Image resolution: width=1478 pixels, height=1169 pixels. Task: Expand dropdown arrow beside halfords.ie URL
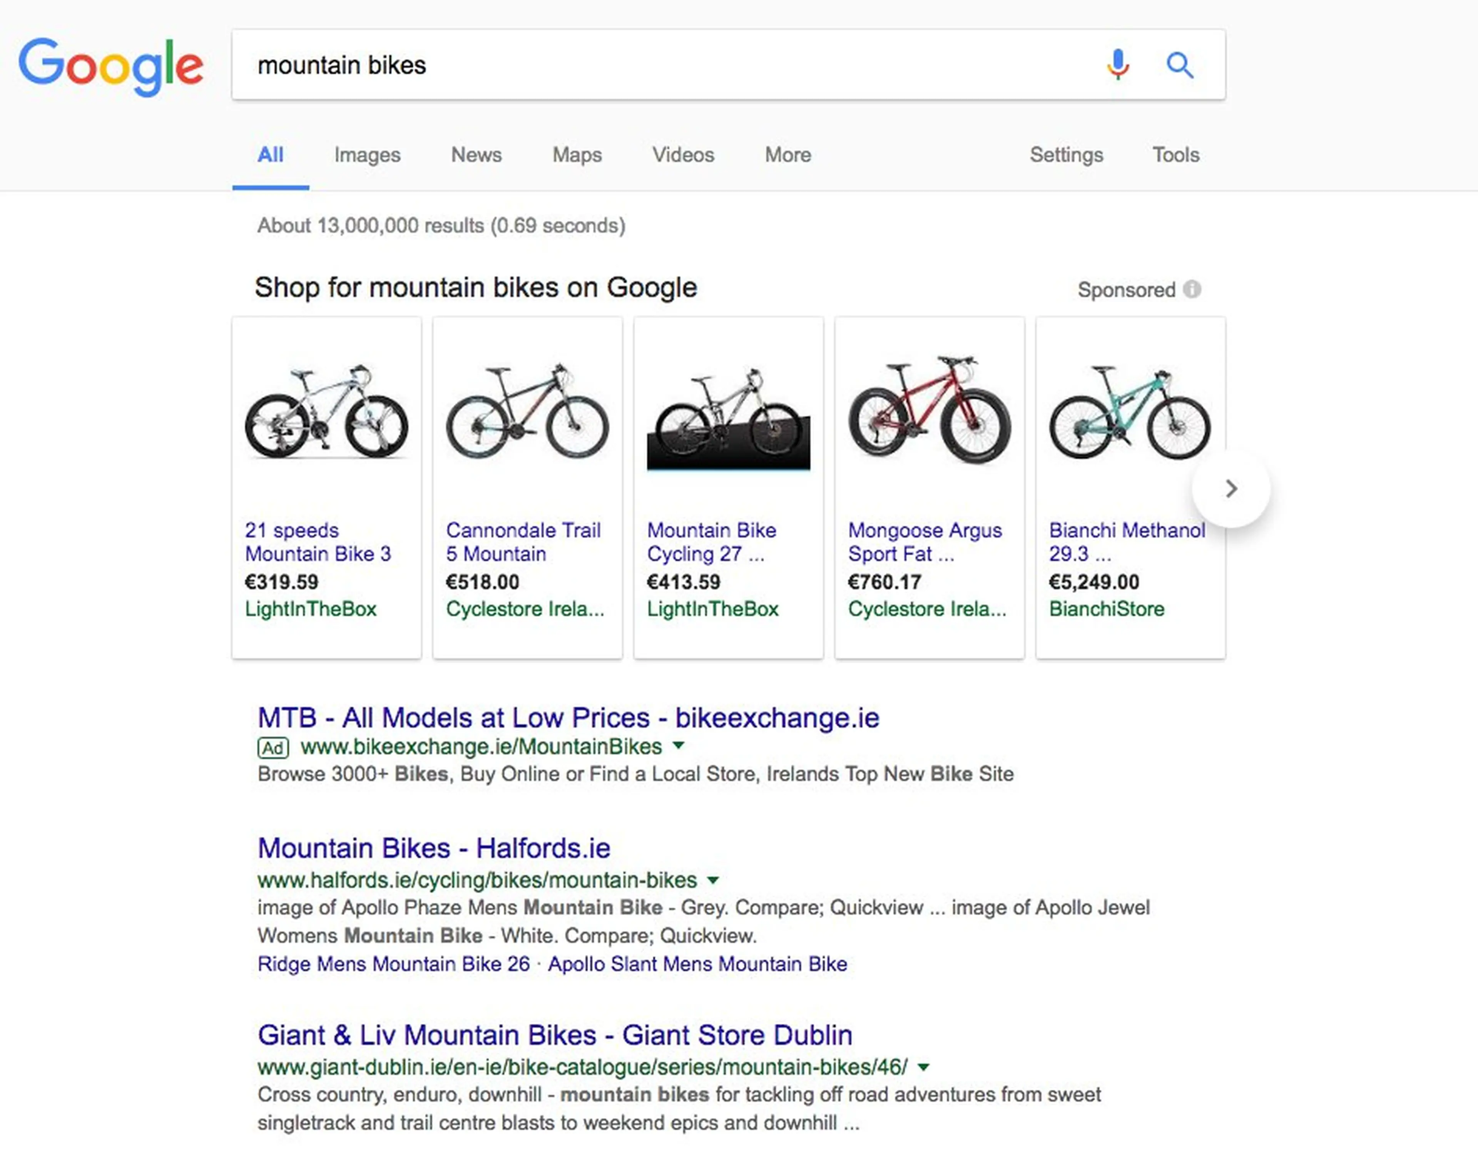coord(713,879)
